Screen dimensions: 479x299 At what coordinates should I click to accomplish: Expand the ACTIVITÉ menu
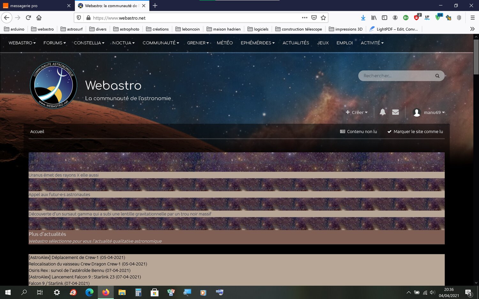click(x=372, y=43)
